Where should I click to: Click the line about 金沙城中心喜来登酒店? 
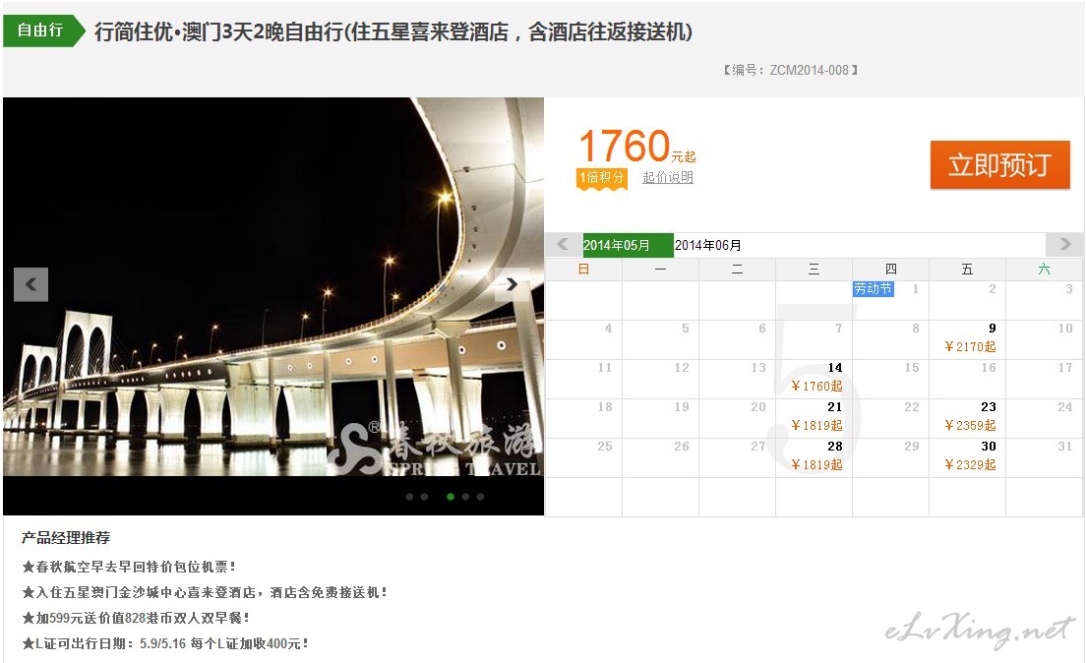pos(205,592)
